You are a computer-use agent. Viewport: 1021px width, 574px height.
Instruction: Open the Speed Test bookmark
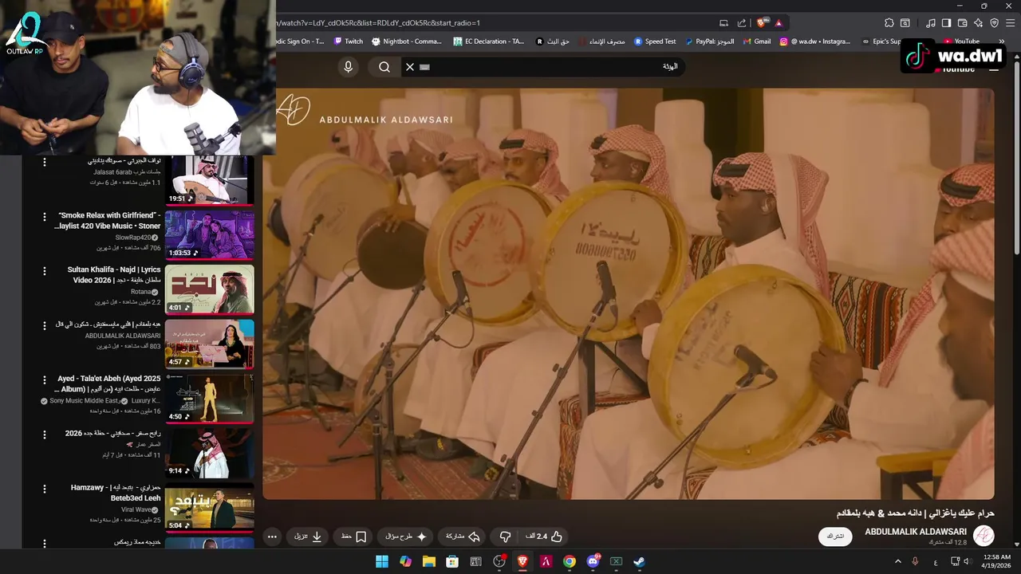pos(656,41)
